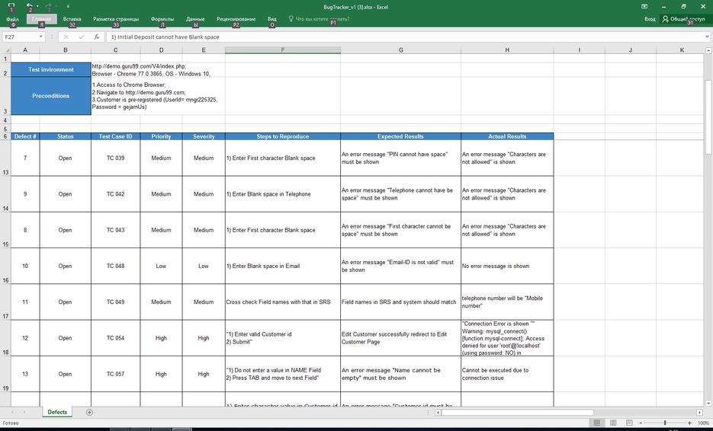Select column A header
The height and width of the screenshot is (431, 713).
(x=25, y=50)
